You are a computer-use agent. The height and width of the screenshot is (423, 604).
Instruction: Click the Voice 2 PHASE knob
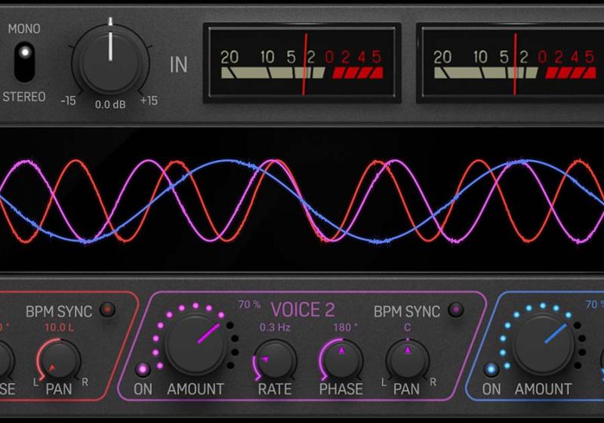341,360
